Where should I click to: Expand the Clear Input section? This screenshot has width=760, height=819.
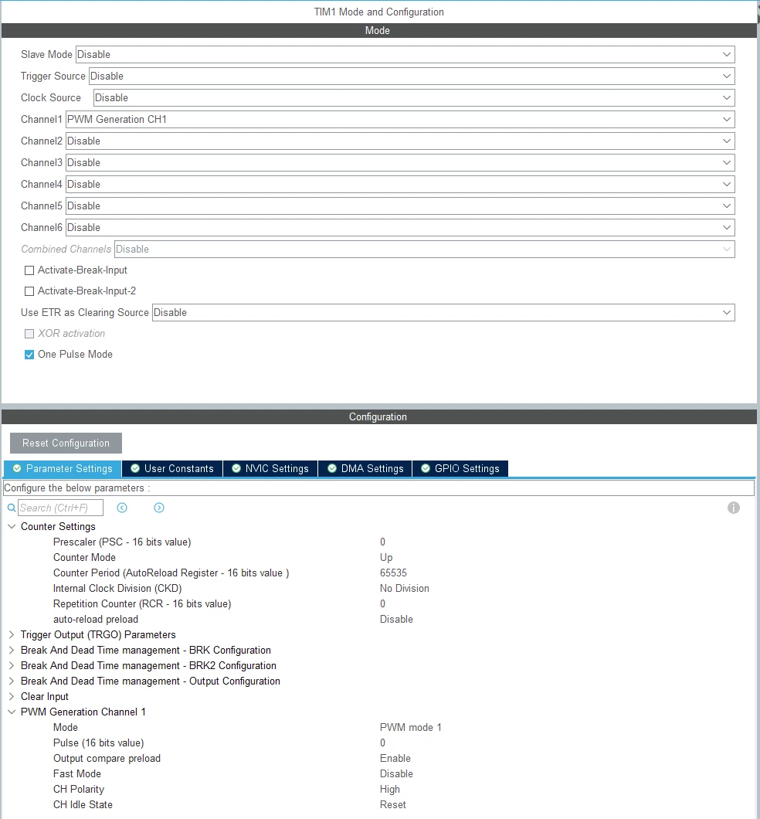pos(12,696)
